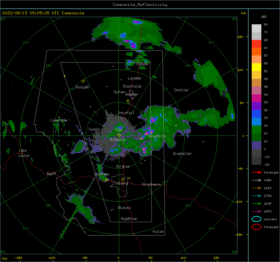Click the Banff label
Viewport: 280px width, 262px height.
[x=51, y=174]
